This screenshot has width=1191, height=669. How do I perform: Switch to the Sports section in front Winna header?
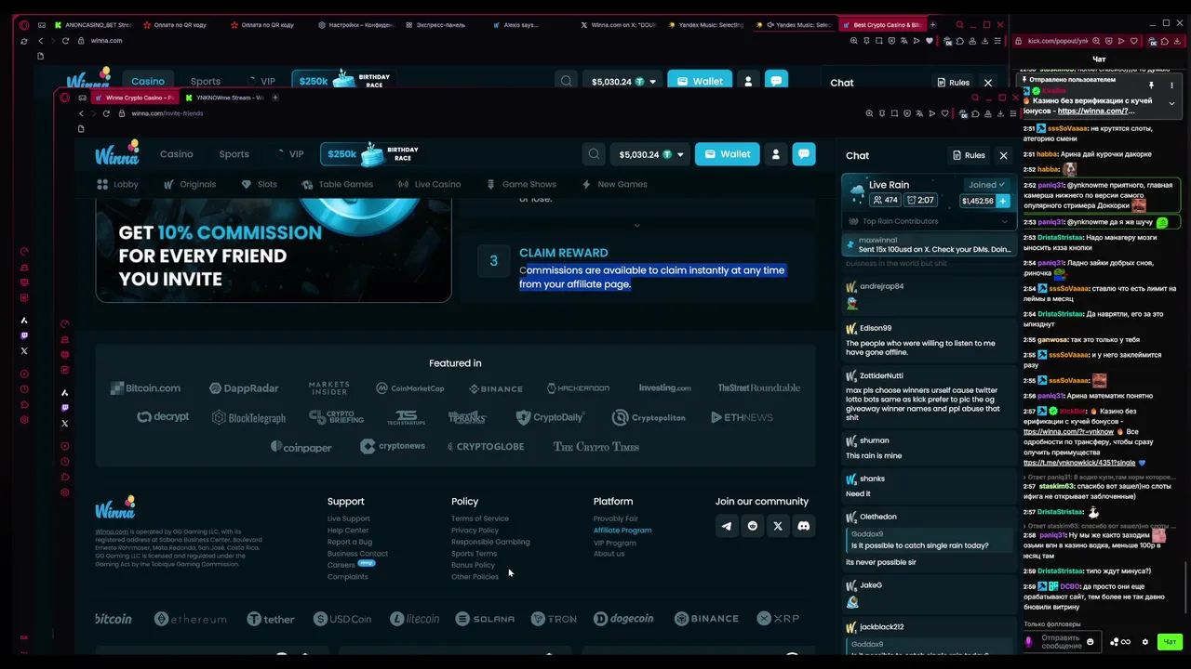234,154
